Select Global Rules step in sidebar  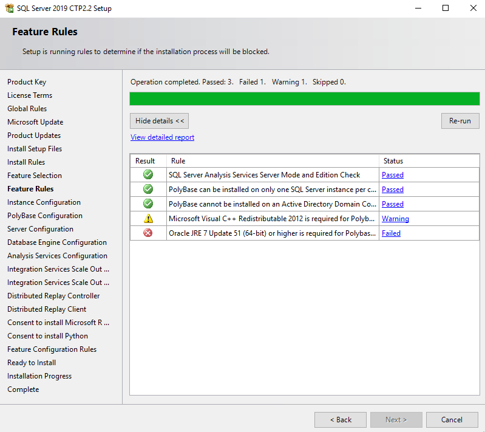[27, 108]
